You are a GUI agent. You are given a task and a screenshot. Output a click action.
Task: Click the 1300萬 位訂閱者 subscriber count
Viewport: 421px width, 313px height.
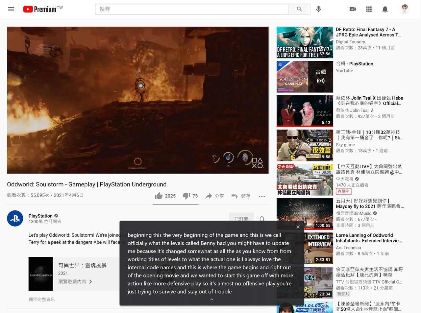(45, 222)
